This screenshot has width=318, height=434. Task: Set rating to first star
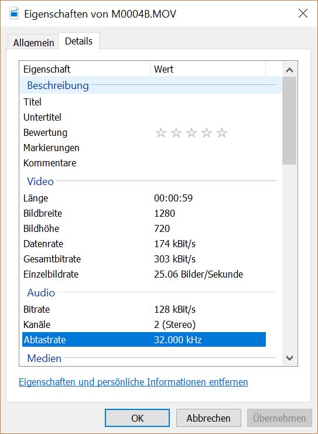pyautogui.click(x=161, y=133)
